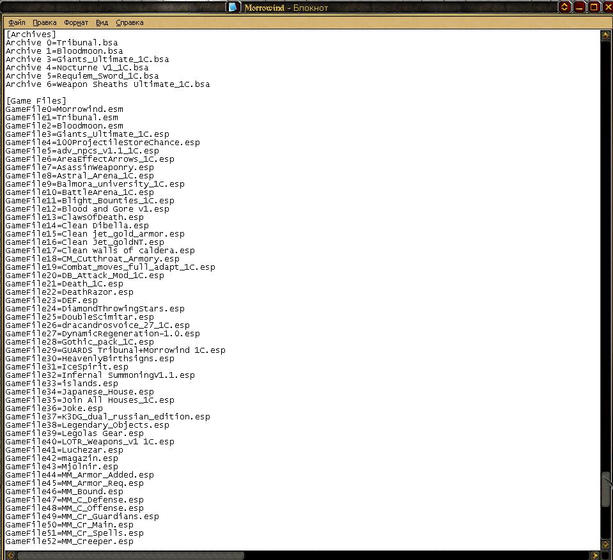Viewport: 613px width, 560px height.
Task: Click line GameFile26=dracandrosvoice_27_1C.esp
Action: point(97,325)
